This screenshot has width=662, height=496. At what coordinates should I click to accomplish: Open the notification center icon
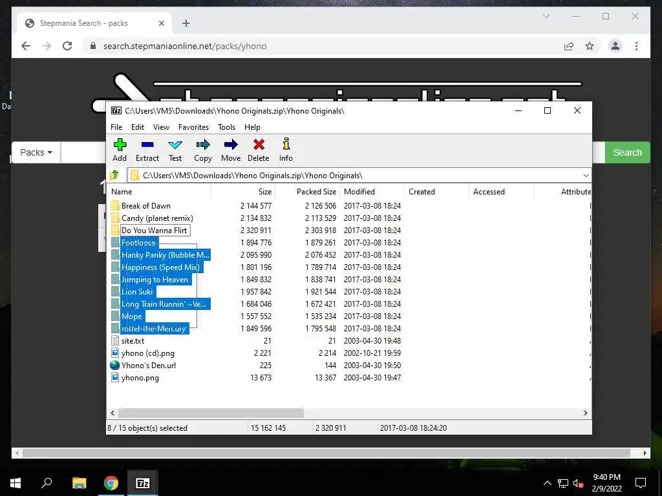pos(641,483)
